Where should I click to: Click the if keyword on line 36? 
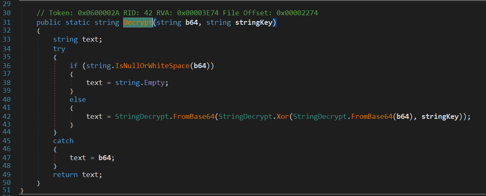(x=74, y=66)
